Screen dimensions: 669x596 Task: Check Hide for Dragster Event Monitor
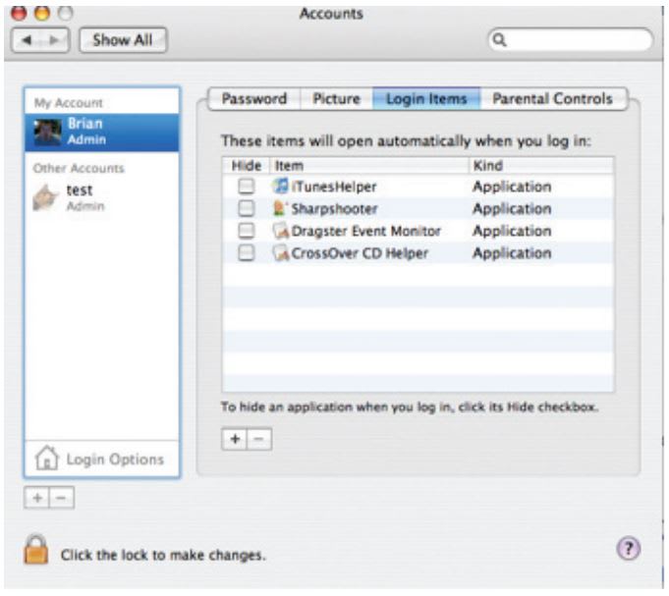pyautogui.click(x=247, y=231)
